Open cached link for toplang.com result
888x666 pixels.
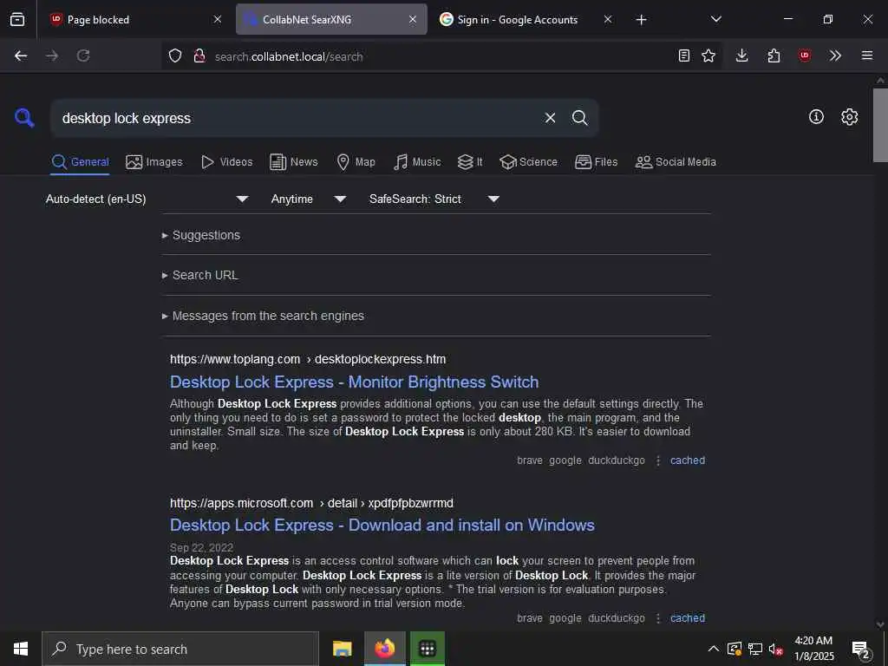click(x=688, y=460)
